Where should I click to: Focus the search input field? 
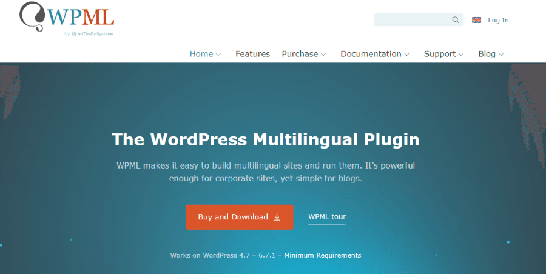click(419, 20)
